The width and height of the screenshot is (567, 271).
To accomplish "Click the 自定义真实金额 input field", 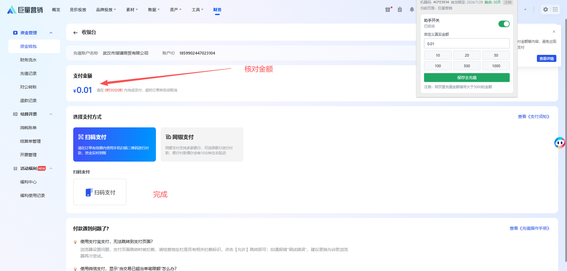I will [x=467, y=44].
